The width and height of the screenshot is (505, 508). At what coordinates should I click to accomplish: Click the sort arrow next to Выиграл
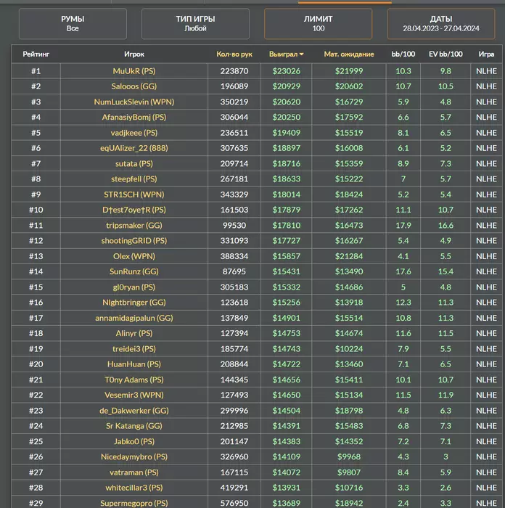[302, 54]
